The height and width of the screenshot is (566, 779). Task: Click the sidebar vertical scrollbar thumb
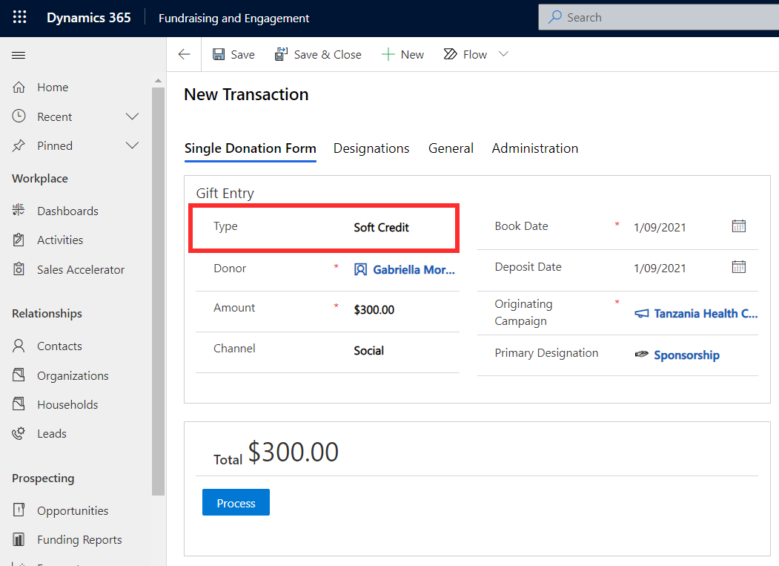click(158, 292)
